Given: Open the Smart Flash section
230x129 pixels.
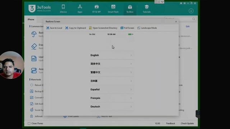Looking at the screenshot, I should [113, 9].
